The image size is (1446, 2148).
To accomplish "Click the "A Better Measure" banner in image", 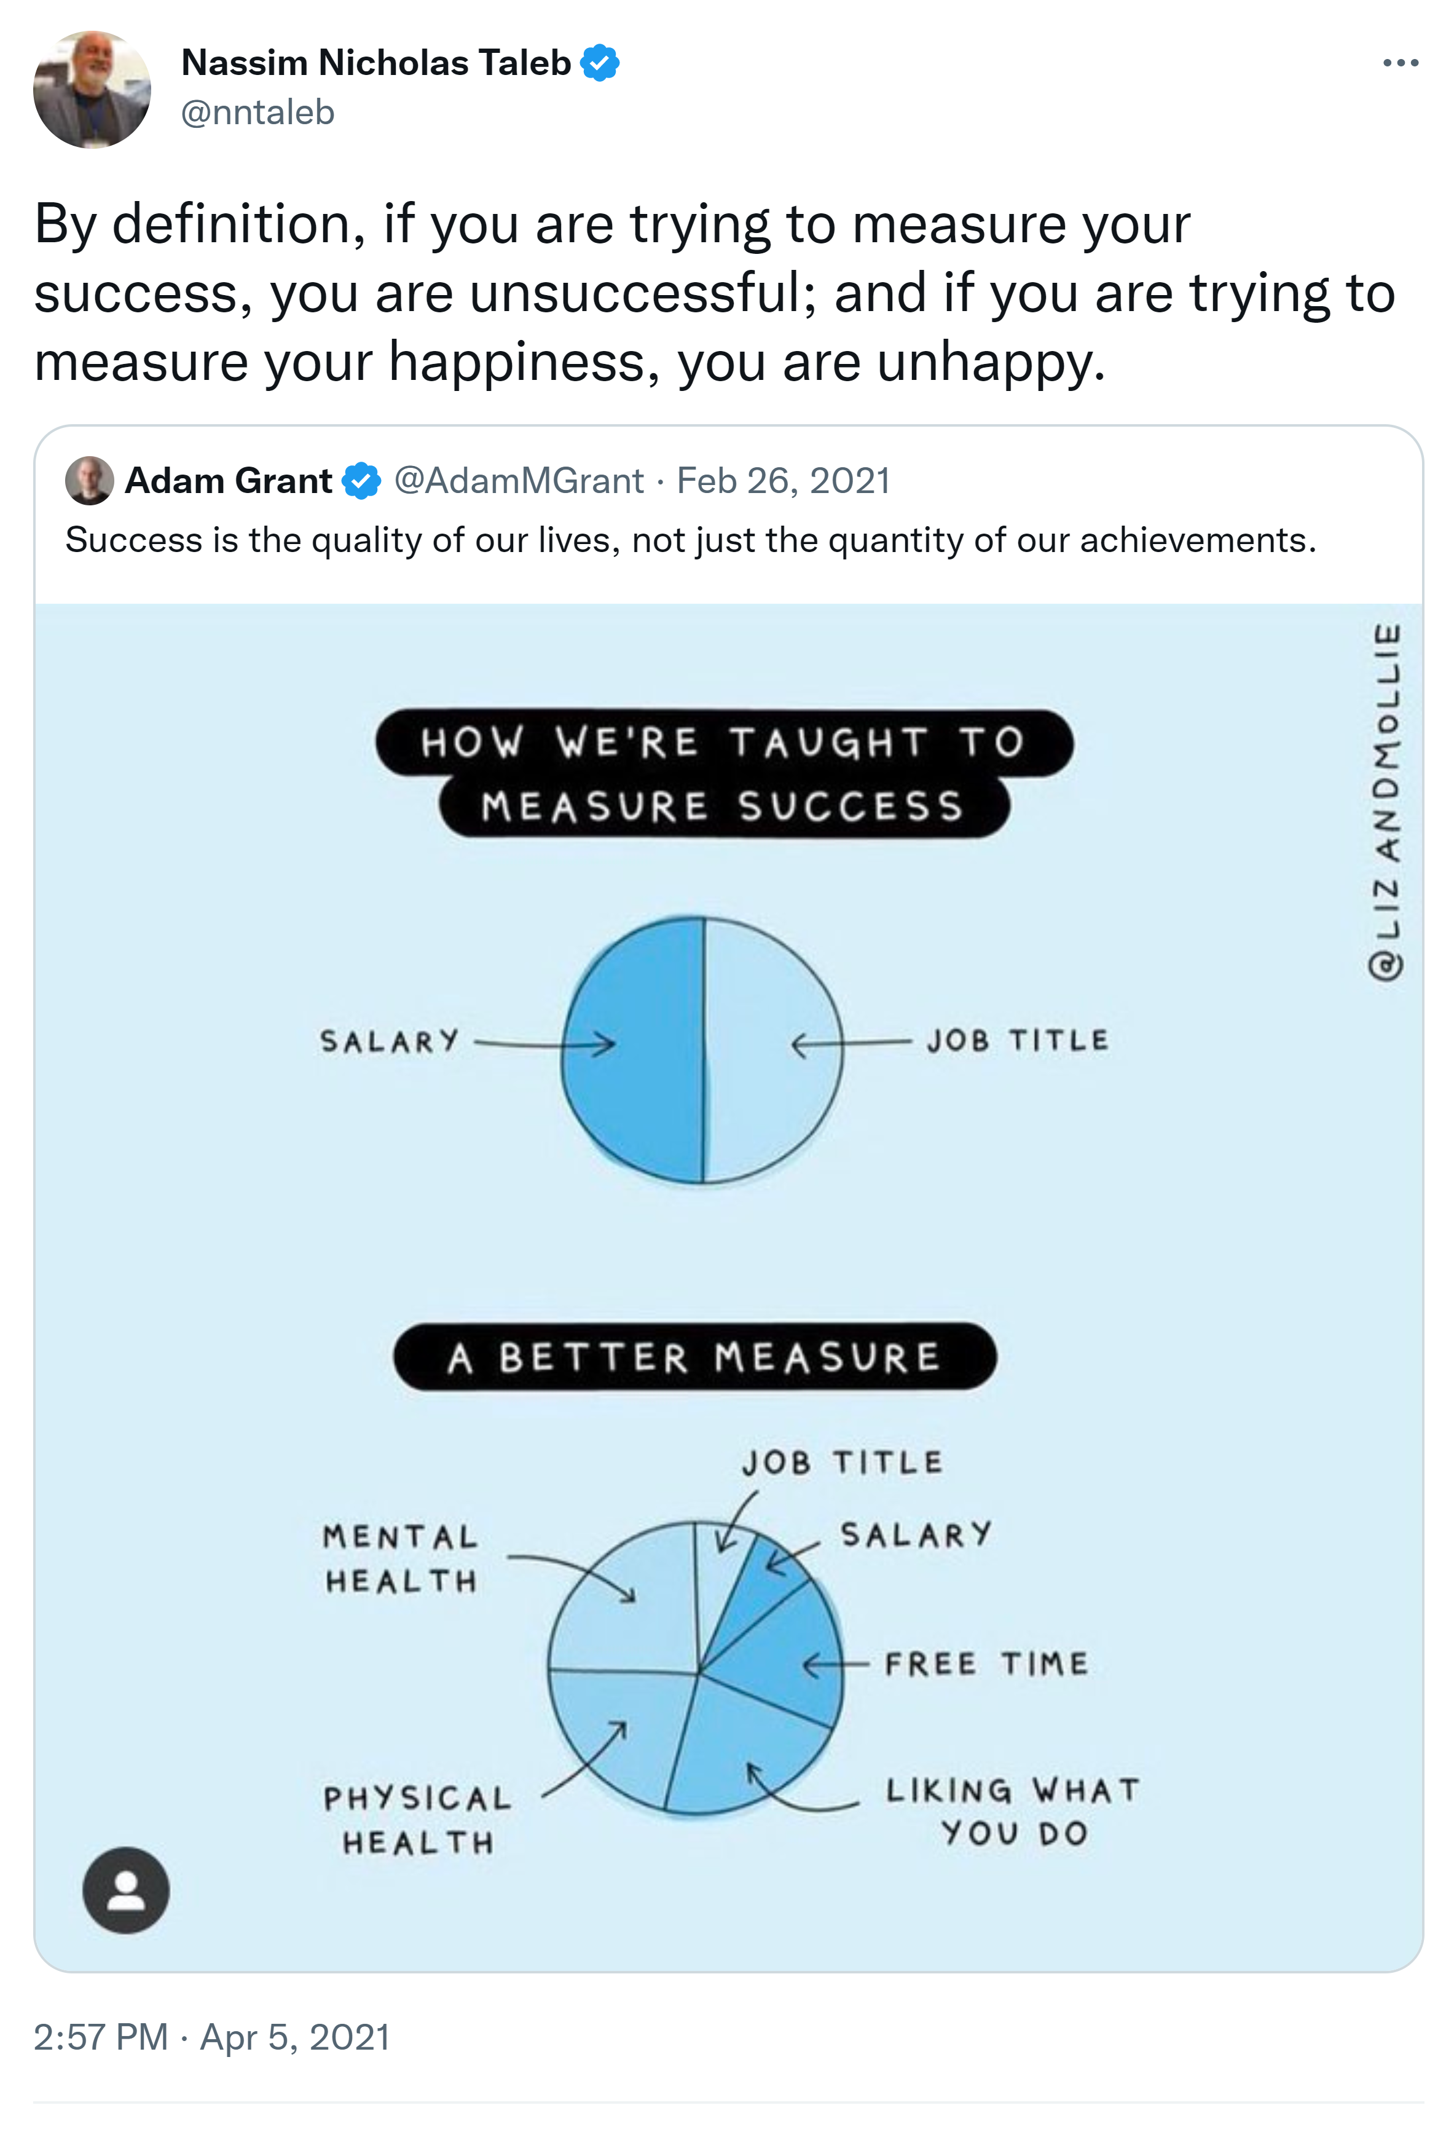I will [x=694, y=1357].
